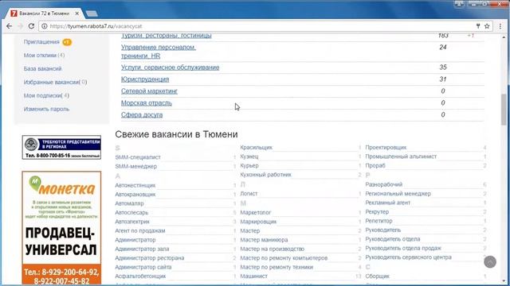Open Морская отрасль category link
The image size is (510, 286).
coord(147,103)
